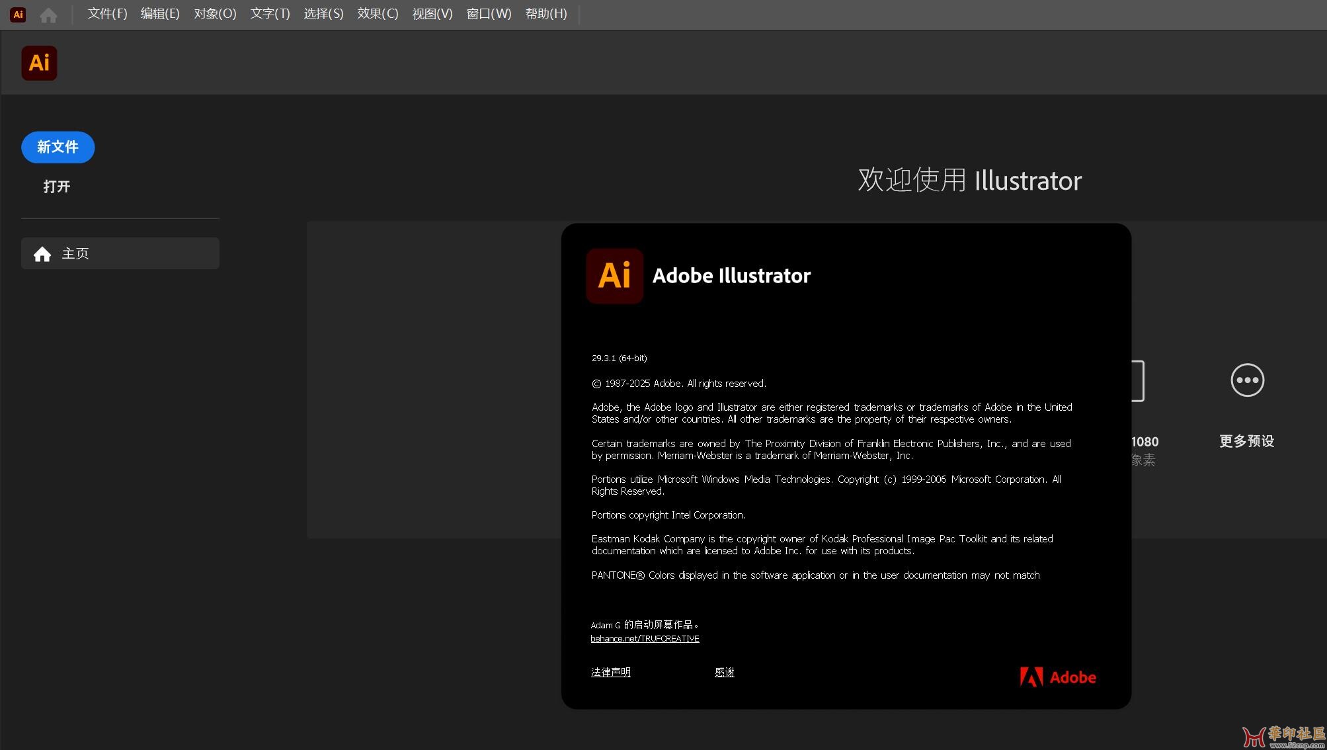
Task: Open the 对象(O) menu
Action: 215,14
